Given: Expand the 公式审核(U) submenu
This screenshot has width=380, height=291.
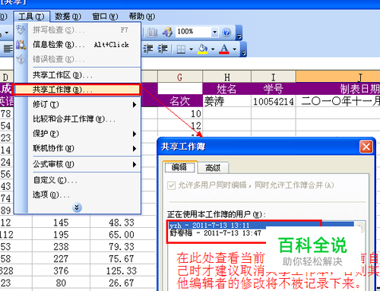Looking at the screenshot, I should click(x=135, y=165).
